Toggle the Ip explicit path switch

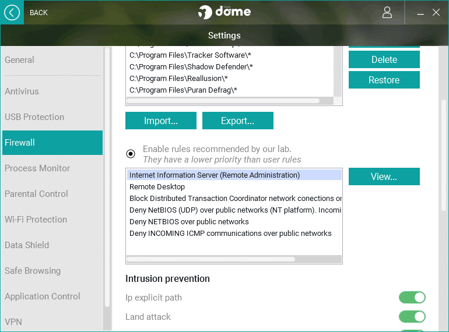[x=412, y=298]
